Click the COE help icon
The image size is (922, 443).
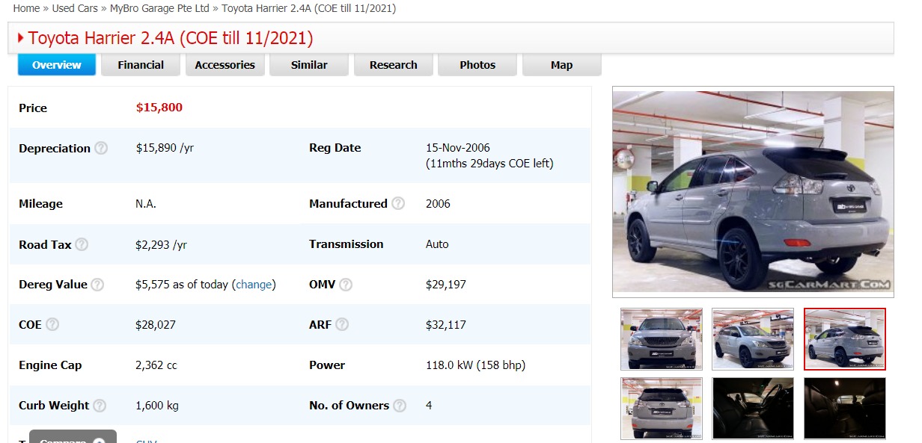click(x=52, y=325)
